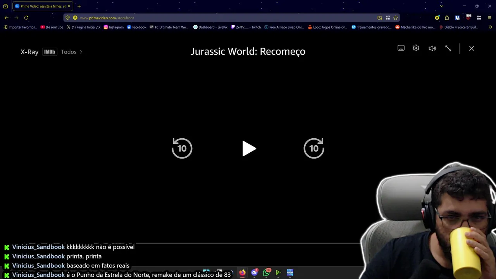Image resolution: width=496 pixels, height=279 pixels.
Task: Open Diablo 4 Sorcerer Build bookmark
Action: [459, 27]
